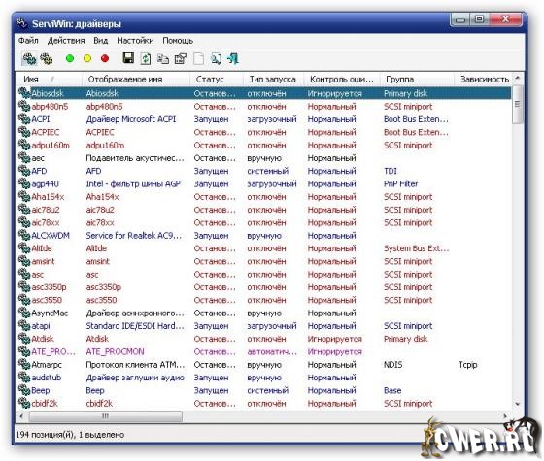
Task: Open the Файл menu
Action: [28, 41]
